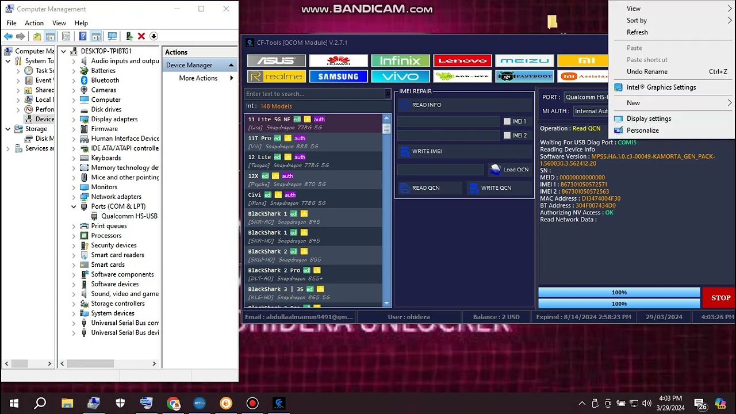The image size is (736, 414).
Task: Open Bandicam recorder taskbar icon
Action: [252, 403]
